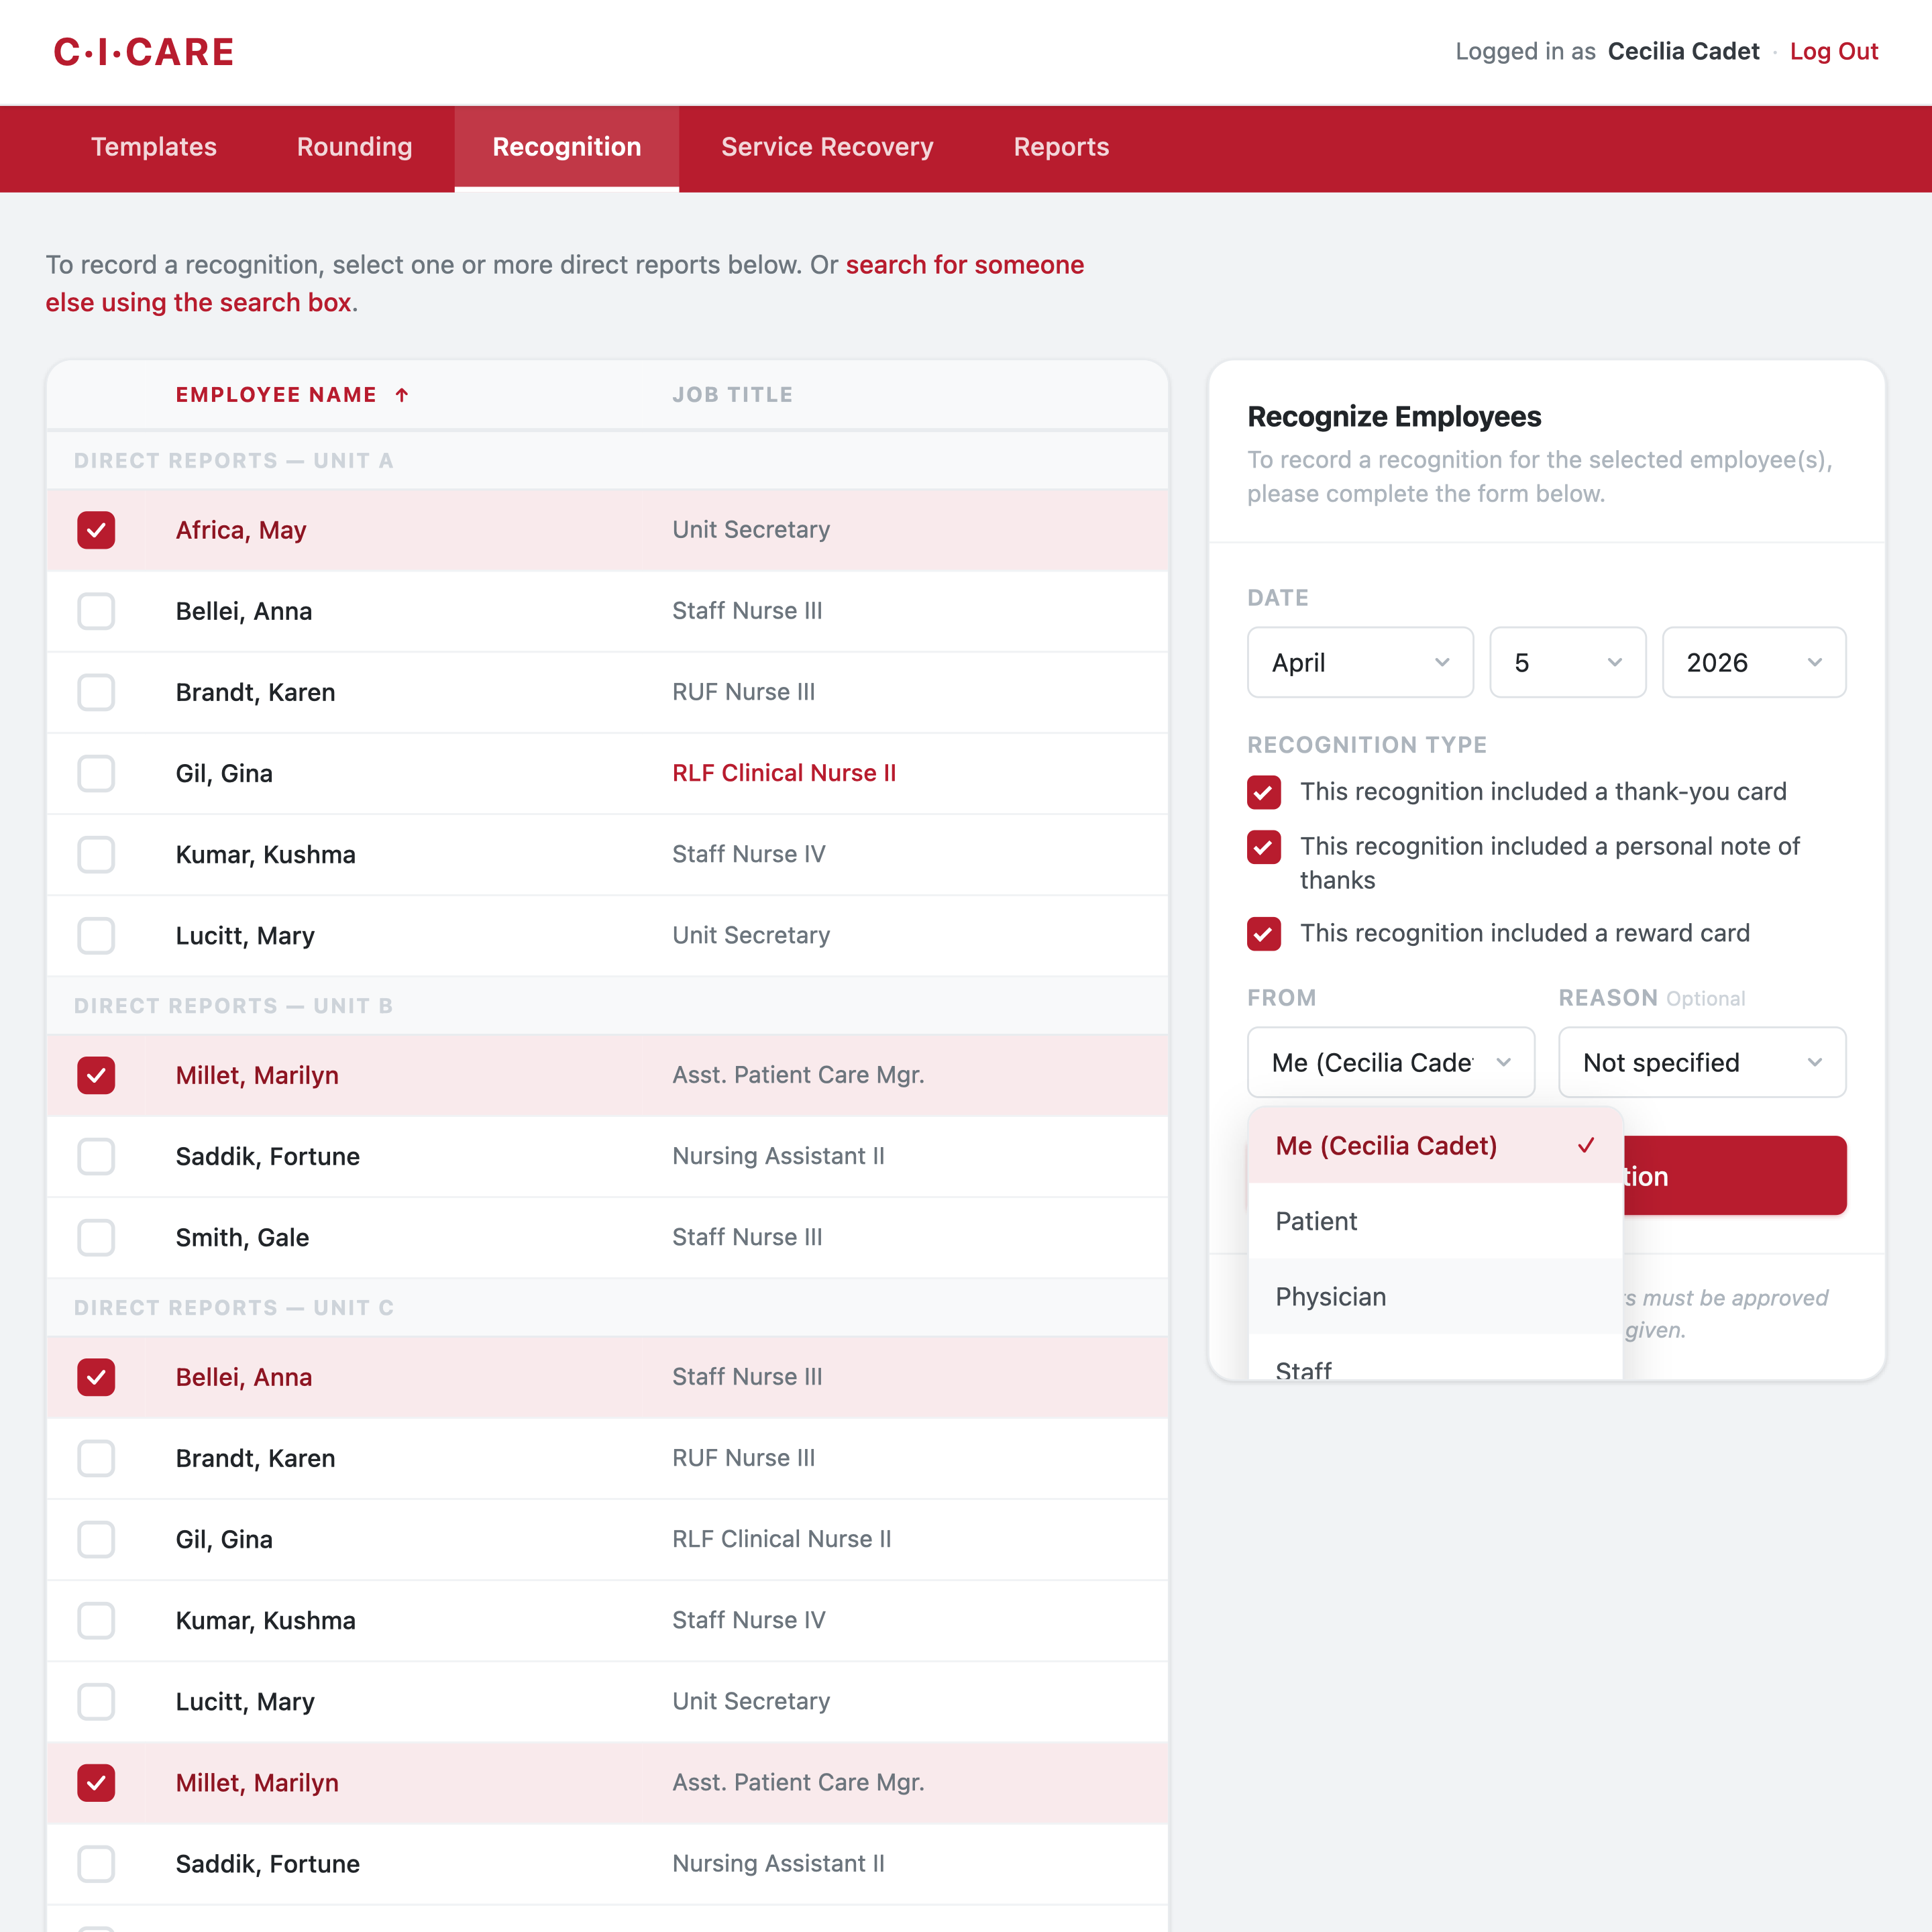The height and width of the screenshot is (1932, 1932).
Task: Select Patient from the From list
Action: [x=1316, y=1221]
